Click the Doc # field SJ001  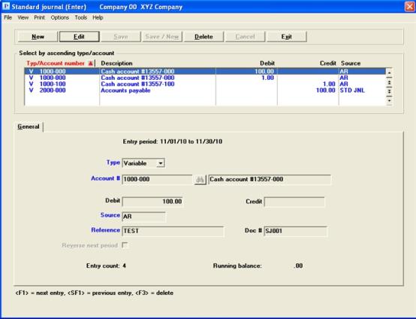[x=296, y=231]
